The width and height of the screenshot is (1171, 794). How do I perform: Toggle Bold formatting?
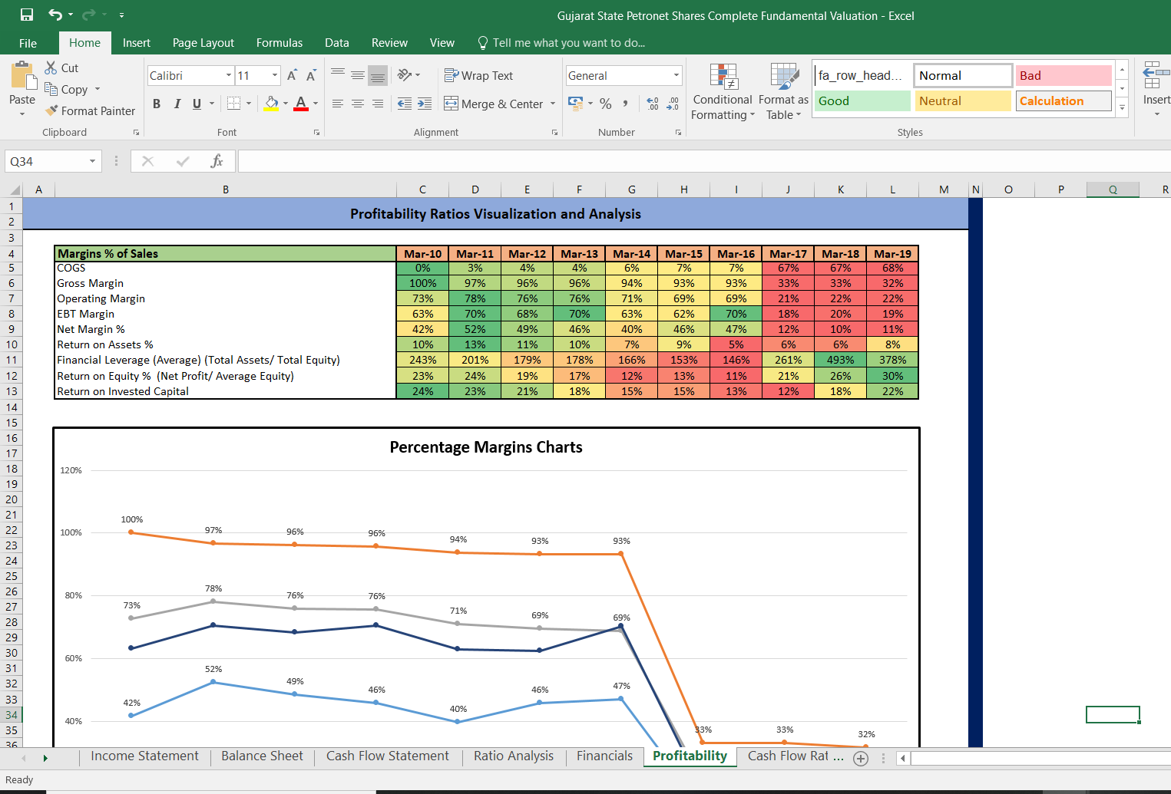[157, 103]
